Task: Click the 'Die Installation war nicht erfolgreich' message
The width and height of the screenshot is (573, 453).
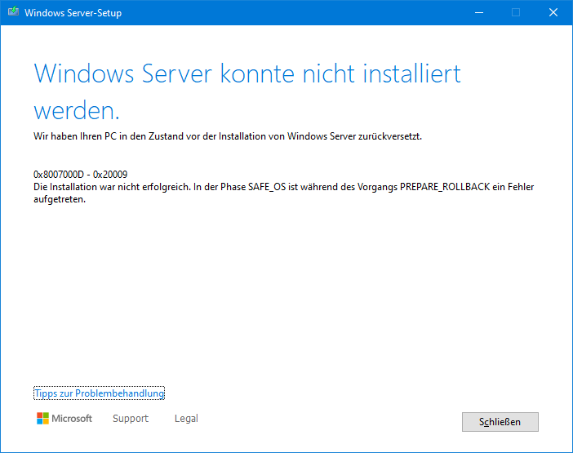Action: [283, 193]
